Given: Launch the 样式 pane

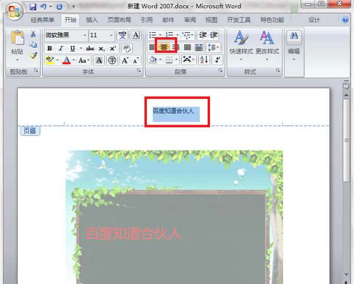Looking at the screenshot, I should coord(278,71).
